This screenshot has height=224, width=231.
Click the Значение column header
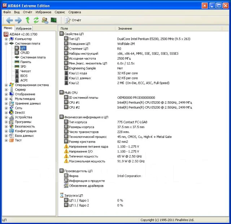tap(169, 29)
